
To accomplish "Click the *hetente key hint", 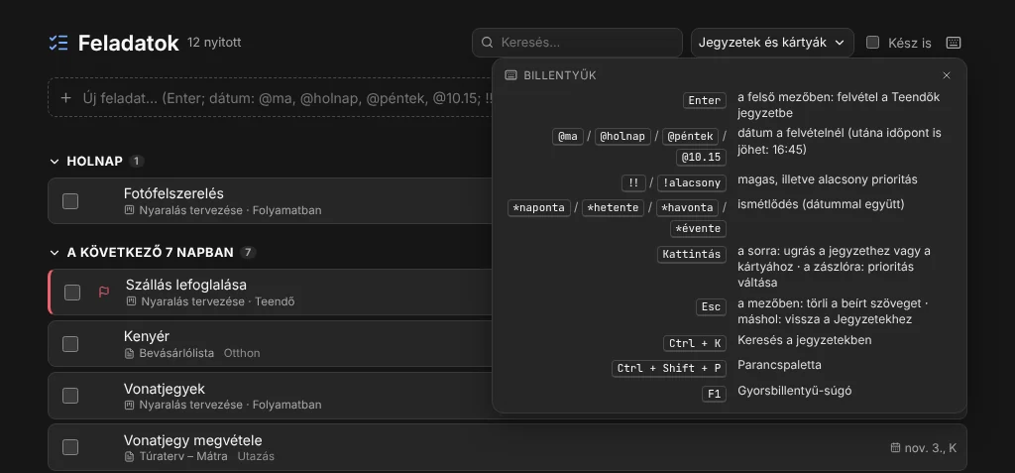I will coord(613,208).
